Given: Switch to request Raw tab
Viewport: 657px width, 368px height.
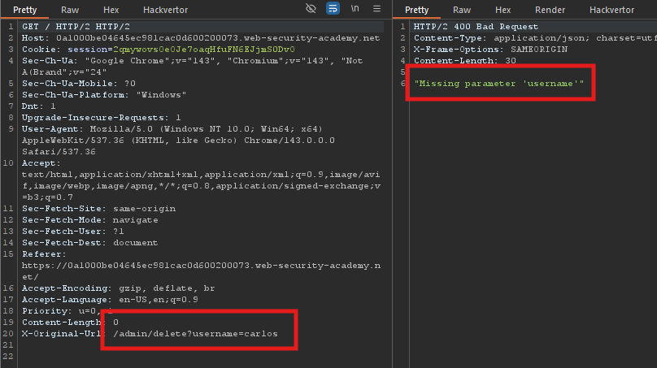Looking at the screenshot, I should tap(70, 10).
